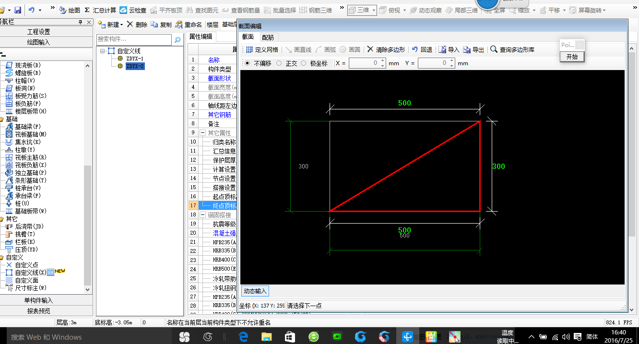This screenshot has height=344, width=639.
Task: Click 回退 undo in section editor
Action: (x=422, y=49)
